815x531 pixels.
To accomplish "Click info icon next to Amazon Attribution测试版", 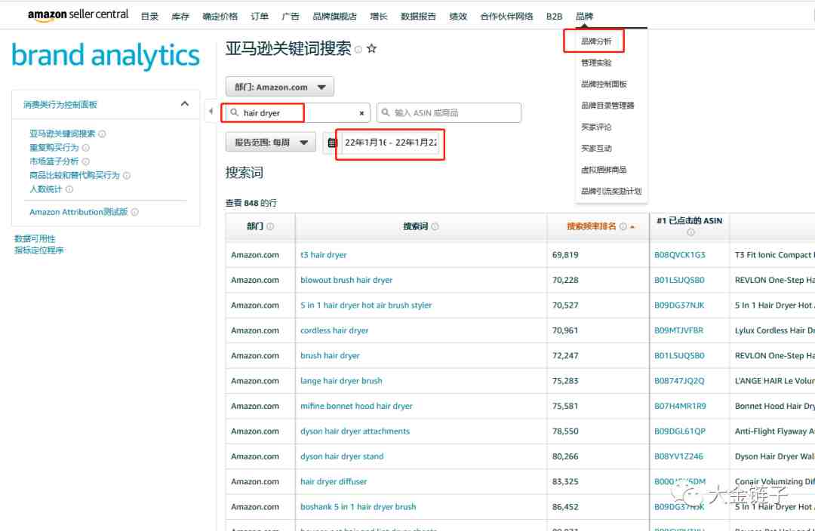I will [x=135, y=213].
